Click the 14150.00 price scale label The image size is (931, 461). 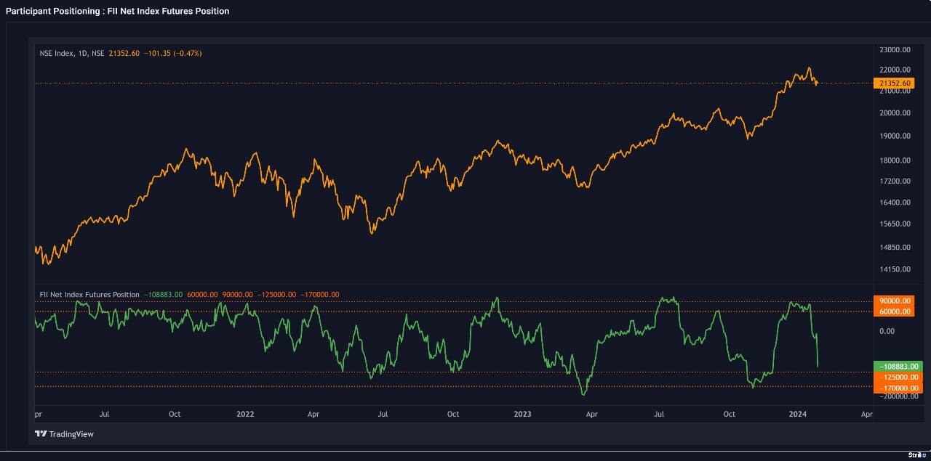click(x=895, y=269)
